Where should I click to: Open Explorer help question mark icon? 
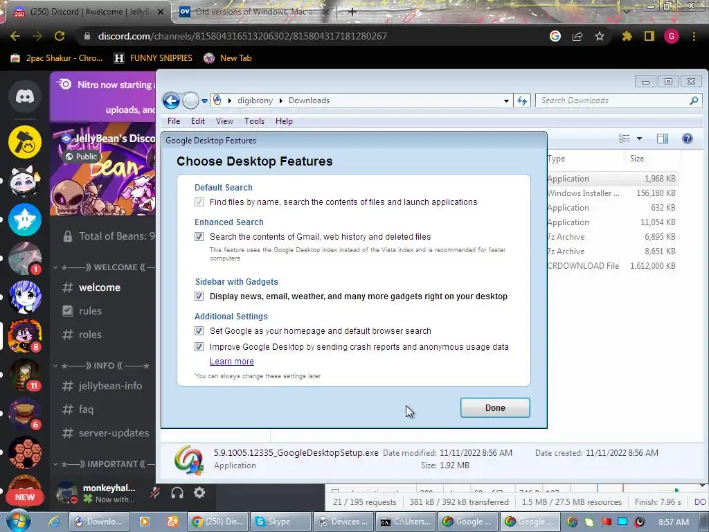pyautogui.click(x=688, y=139)
